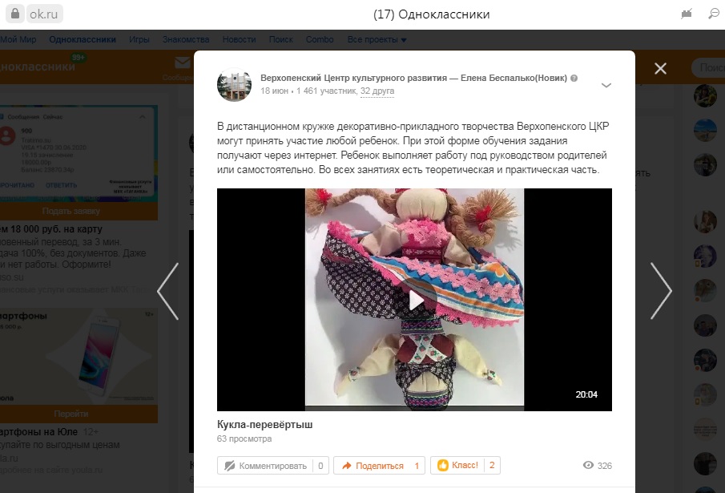
Task: Open Новости in the top bar
Action: click(x=239, y=40)
